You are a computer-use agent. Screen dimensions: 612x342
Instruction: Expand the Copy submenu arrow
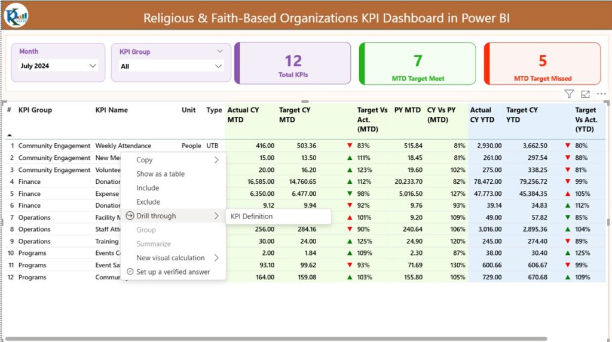tap(216, 160)
